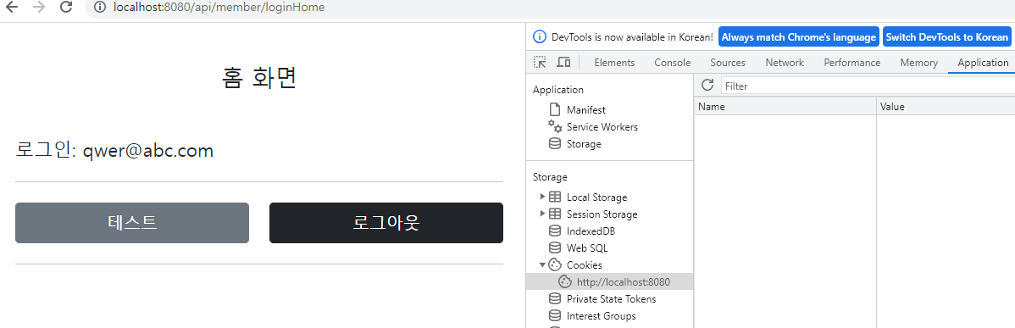Switch to the Network tab
Viewport: 1015px width, 328px height.
(x=785, y=63)
